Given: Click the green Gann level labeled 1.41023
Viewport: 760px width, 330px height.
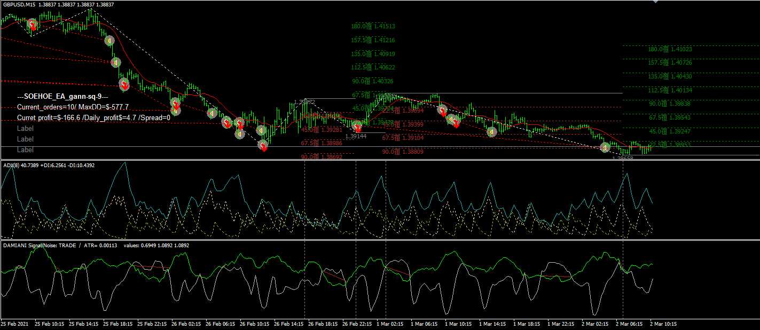Looking at the screenshot, I should point(670,49).
